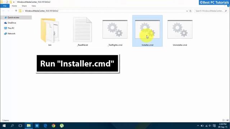This screenshot has height=129, width=230.
Task: Click the Refresh button in address bar
Action: [x=190, y=11]
